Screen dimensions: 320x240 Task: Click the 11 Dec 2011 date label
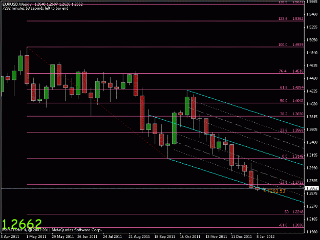click(242, 237)
